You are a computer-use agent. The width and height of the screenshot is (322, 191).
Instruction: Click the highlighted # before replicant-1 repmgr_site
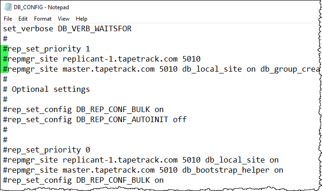click(6, 59)
